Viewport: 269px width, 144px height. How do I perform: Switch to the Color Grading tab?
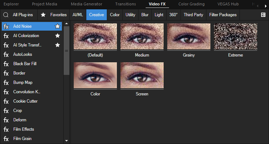point(192,4)
